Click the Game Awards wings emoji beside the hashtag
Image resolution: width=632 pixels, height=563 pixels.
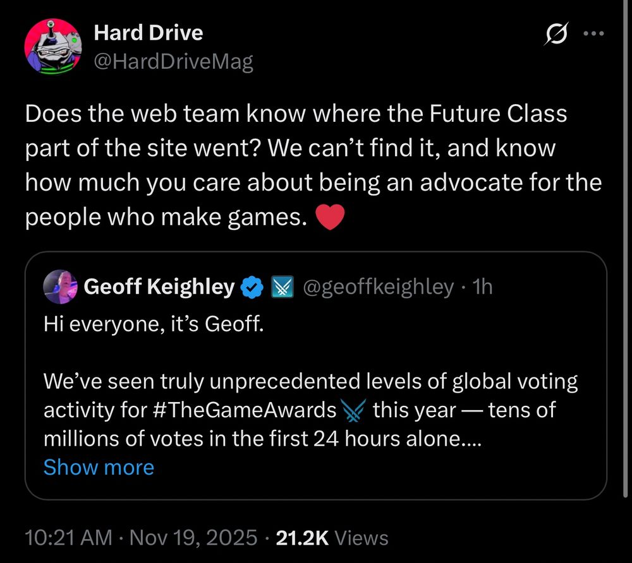click(x=353, y=410)
